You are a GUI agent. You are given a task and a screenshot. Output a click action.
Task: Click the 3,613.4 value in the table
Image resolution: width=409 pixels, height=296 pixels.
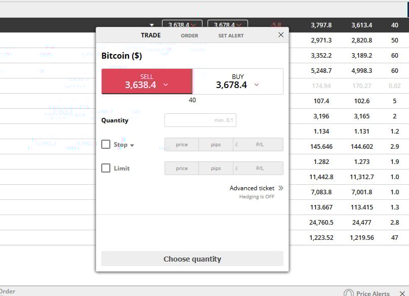[362, 25]
